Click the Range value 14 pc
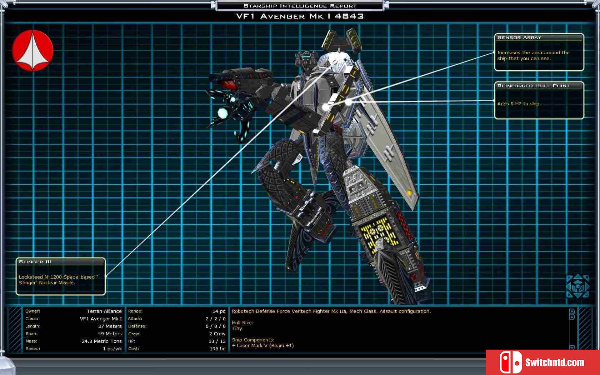 point(219,311)
